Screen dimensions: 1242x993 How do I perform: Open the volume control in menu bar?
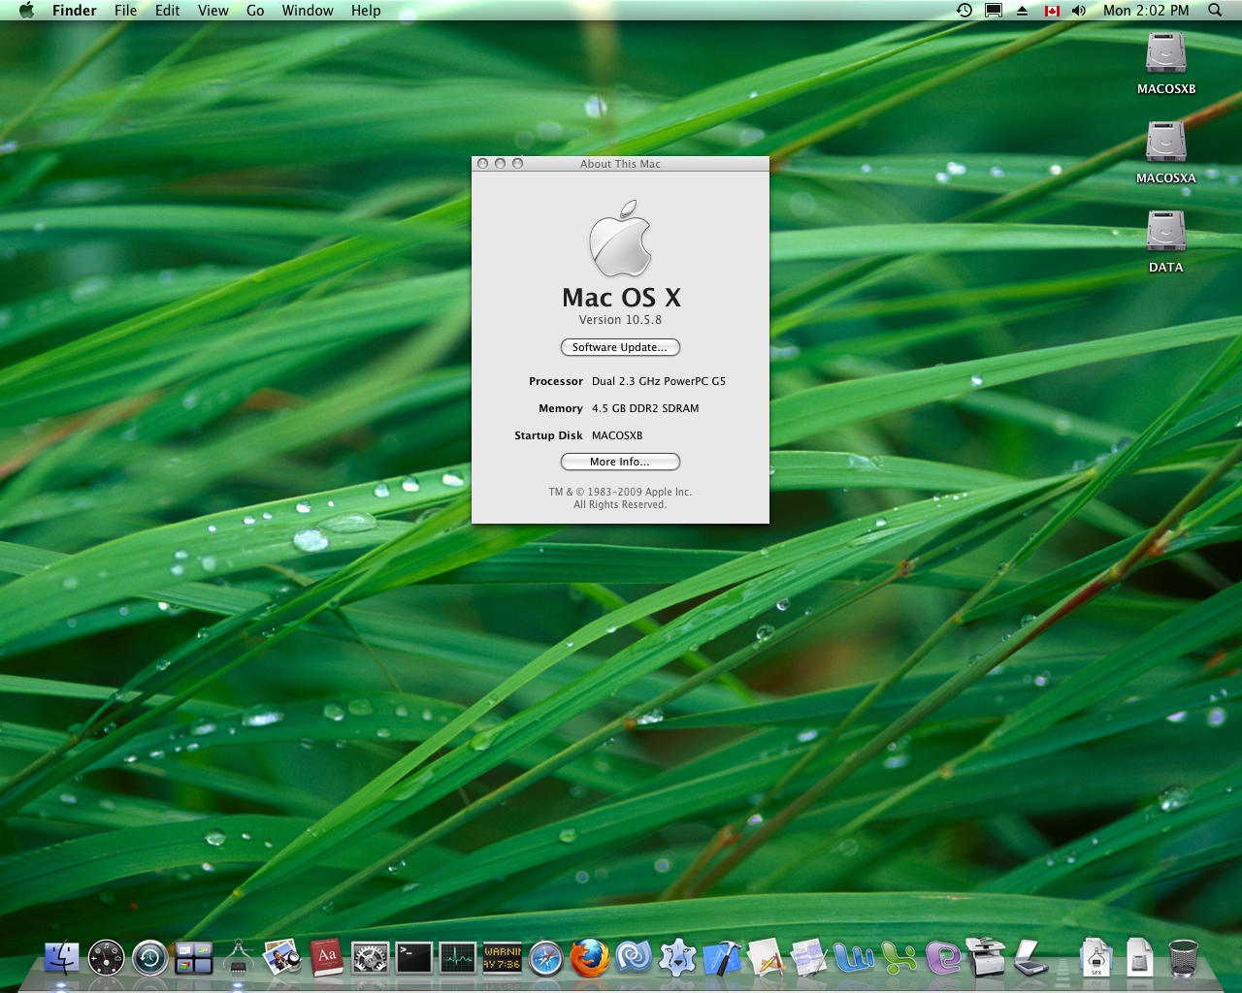1079,11
